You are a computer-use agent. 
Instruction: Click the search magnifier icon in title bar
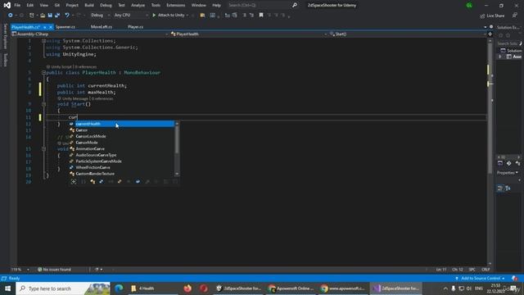pos(295,6)
